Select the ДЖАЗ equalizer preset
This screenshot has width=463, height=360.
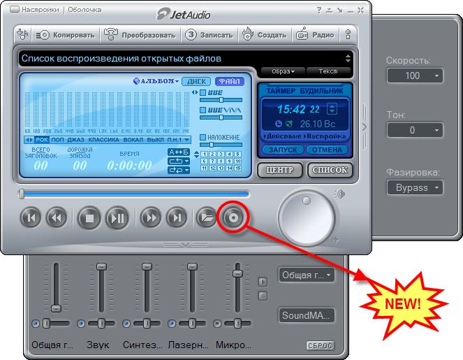75,140
